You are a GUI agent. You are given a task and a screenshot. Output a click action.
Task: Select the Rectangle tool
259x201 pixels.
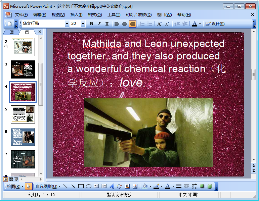[81, 186]
